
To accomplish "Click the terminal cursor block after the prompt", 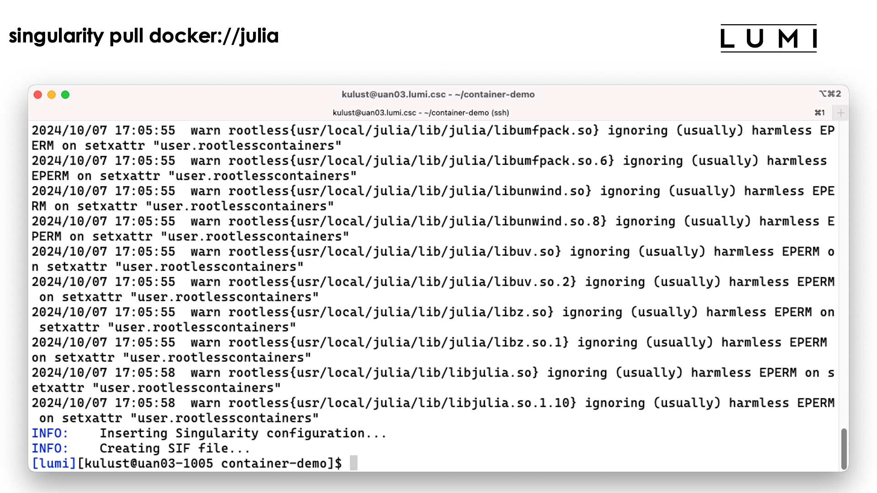I will tap(354, 463).
